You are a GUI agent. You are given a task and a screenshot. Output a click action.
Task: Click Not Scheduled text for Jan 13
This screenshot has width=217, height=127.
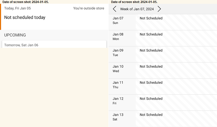151,115
